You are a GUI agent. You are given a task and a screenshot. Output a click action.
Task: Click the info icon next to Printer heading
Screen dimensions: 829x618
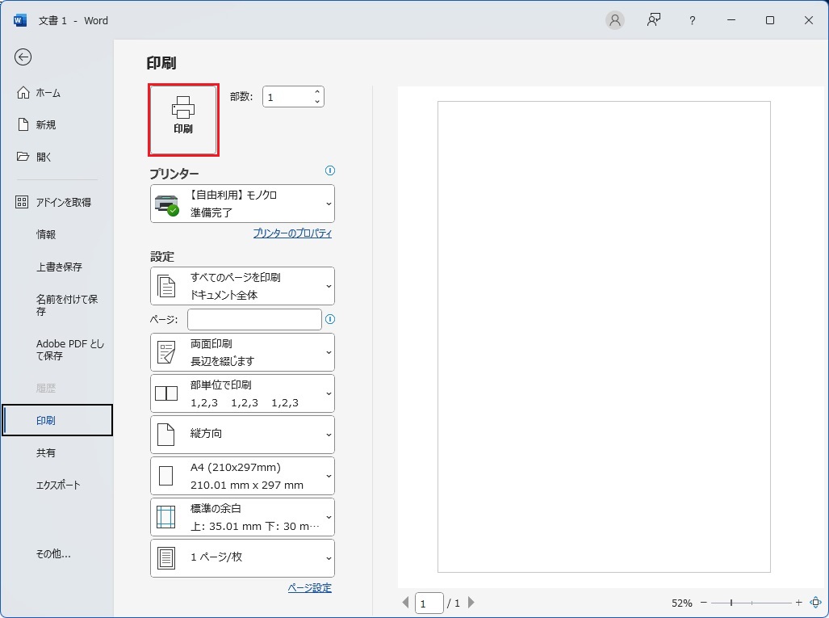coord(329,171)
